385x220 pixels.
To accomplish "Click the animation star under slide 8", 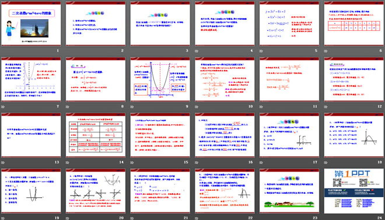I will [x=67, y=107].
